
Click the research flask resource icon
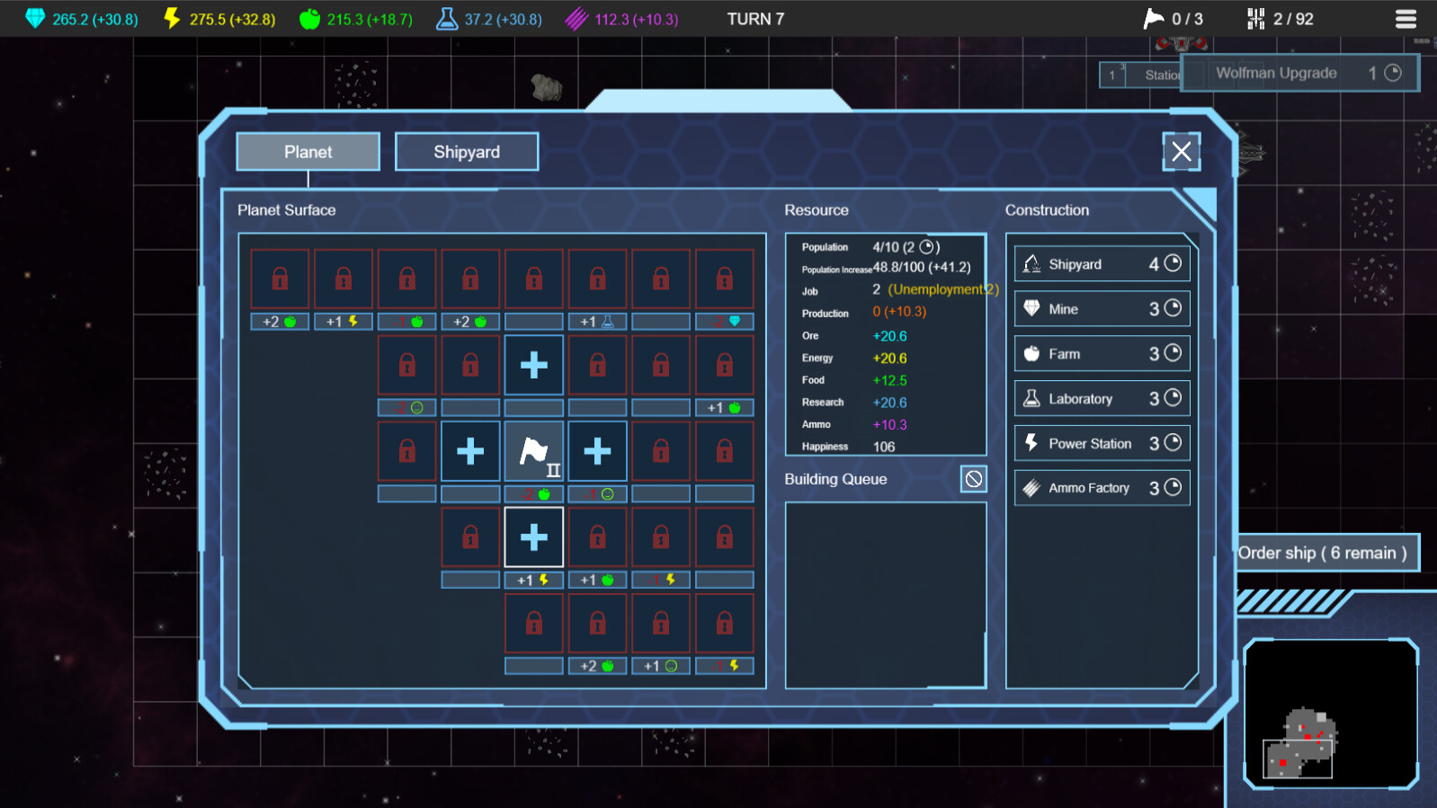tap(447, 18)
